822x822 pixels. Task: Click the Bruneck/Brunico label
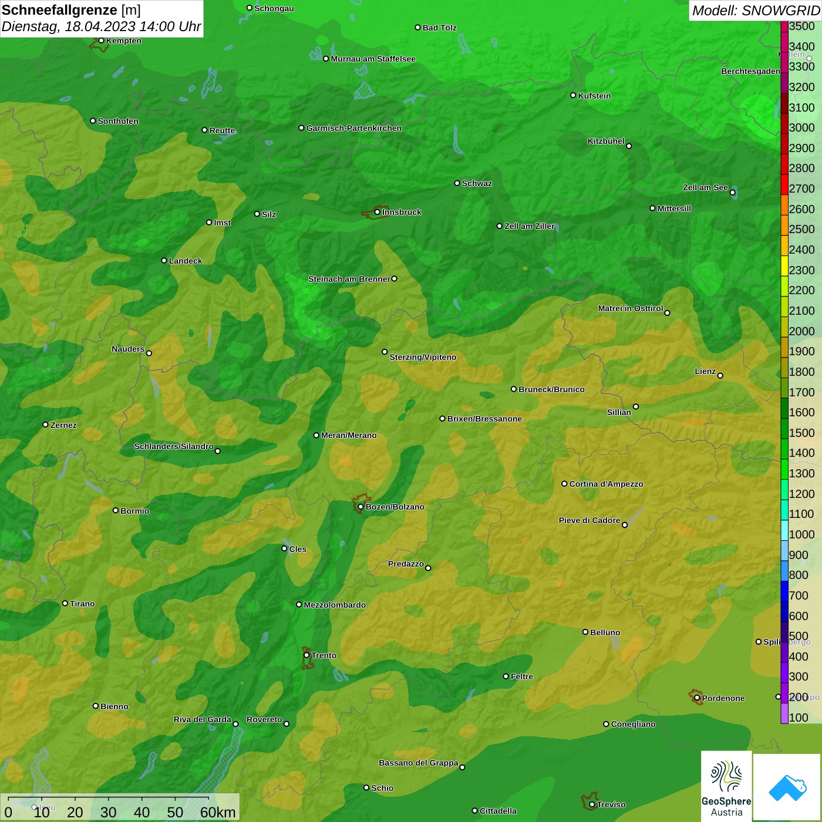pos(551,389)
